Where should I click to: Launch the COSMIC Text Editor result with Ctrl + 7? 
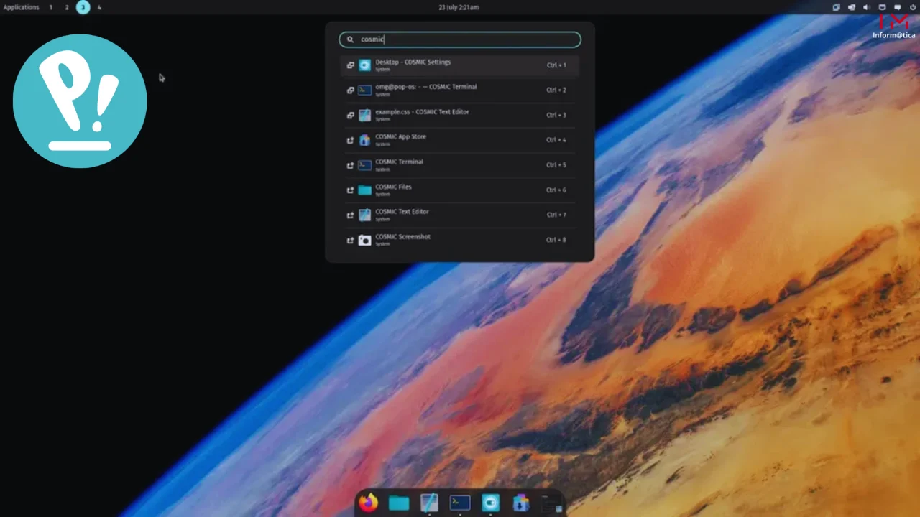click(x=460, y=215)
